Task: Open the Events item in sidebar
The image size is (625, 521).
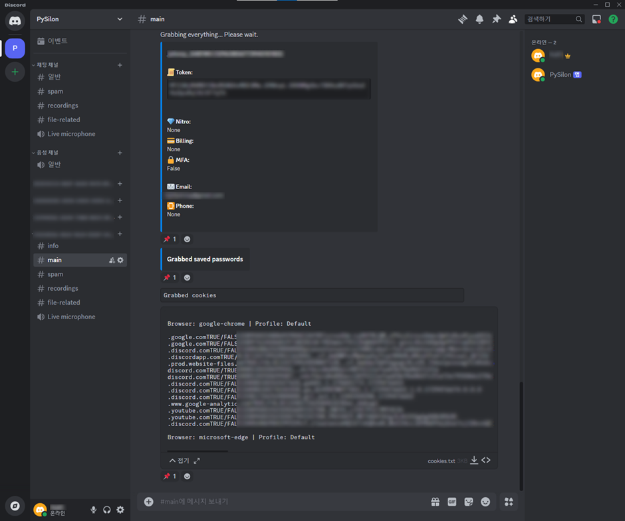Action: pos(80,40)
